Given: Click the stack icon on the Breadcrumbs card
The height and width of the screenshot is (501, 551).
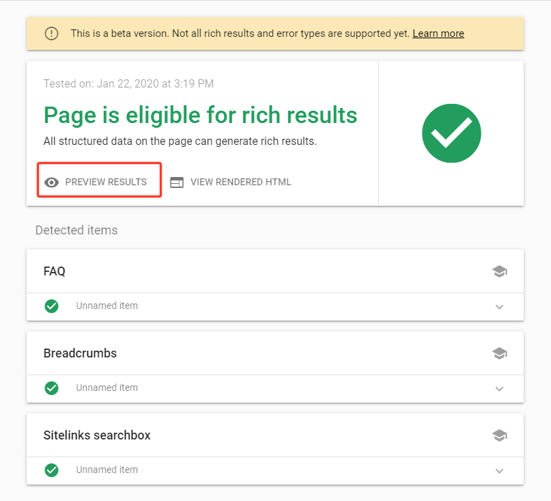Looking at the screenshot, I should pyautogui.click(x=499, y=353).
